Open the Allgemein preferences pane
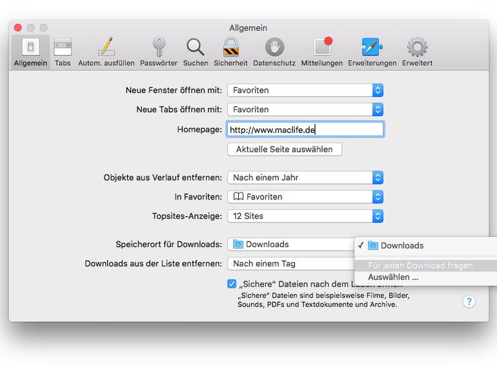The image size is (497, 373). click(x=30, y=52)
